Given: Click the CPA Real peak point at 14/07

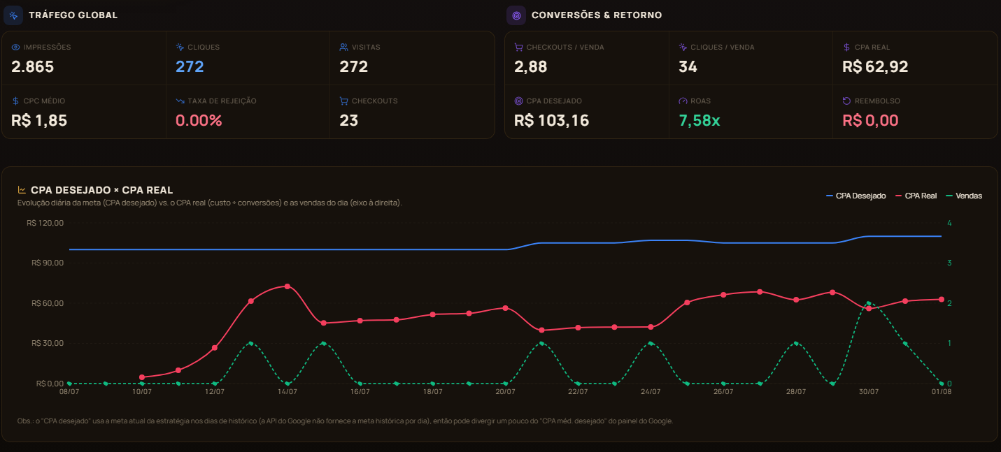Looking at the screenshot, I should pyautogui.click(x=287, y=286).
